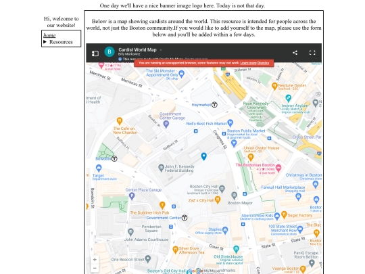The height and width of the screenshot is (274, 365).
Task: Zoom in on the map
Action: pyautogui.click(x=95, y=259)
